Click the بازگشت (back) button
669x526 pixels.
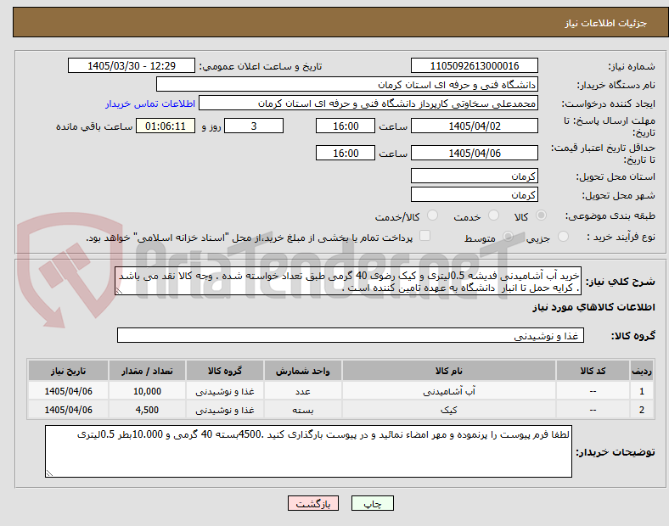[313, 503]
